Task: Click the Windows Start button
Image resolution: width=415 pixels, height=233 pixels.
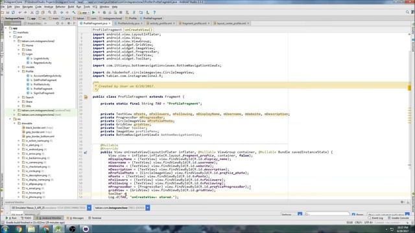Action: coord(5,229)
